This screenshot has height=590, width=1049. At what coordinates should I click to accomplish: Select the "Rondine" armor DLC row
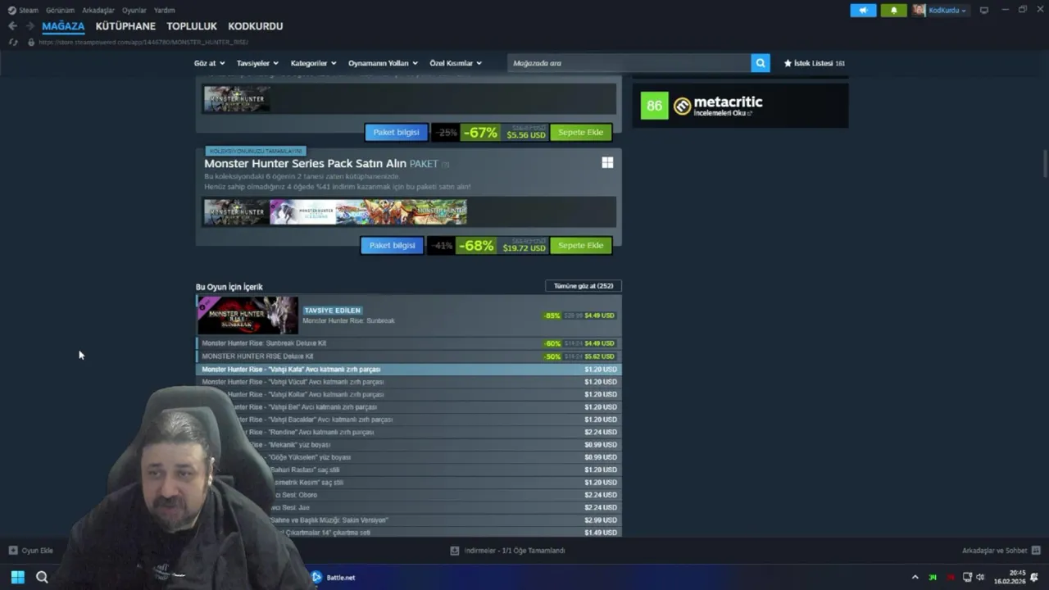tap(408, 432)
